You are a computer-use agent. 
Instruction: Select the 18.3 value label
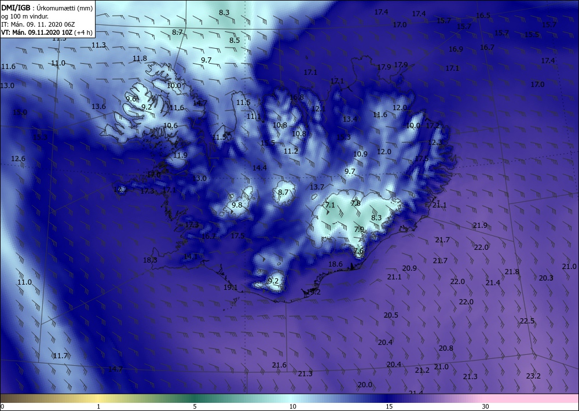(x=151, y=260)
